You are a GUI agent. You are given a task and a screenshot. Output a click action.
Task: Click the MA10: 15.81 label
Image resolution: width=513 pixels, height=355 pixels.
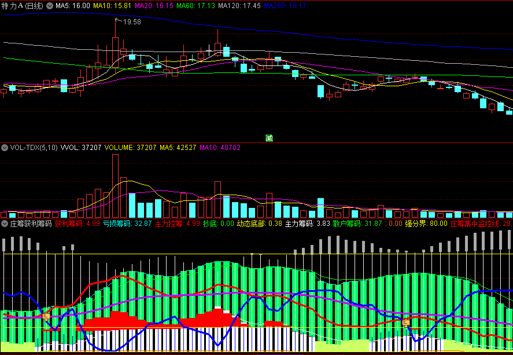[x=112, y=6]
